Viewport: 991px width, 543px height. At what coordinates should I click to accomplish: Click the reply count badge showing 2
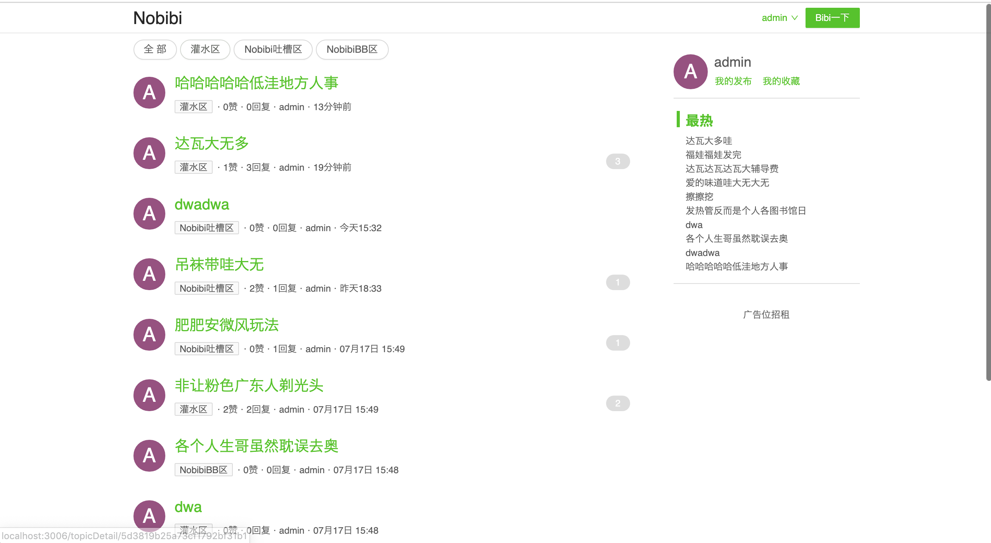[618, 403]
